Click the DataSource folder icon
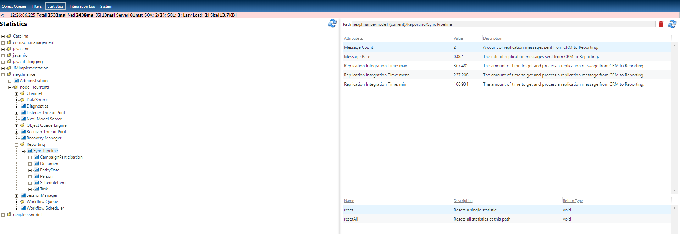Viewport: 680px width, 234px height. pyautogui.click(x=22, y=100)
